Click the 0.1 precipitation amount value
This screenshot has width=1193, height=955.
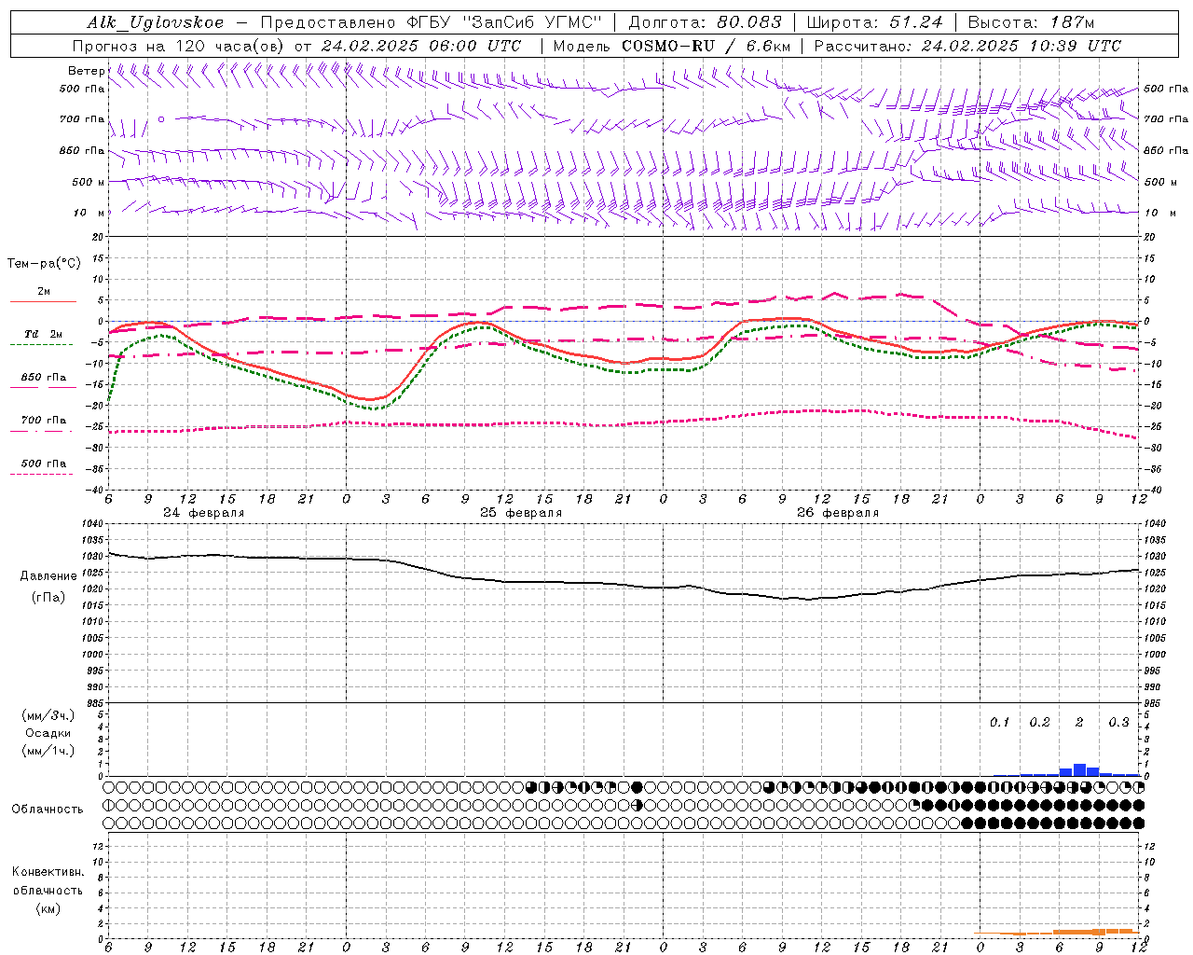point(999,723)
